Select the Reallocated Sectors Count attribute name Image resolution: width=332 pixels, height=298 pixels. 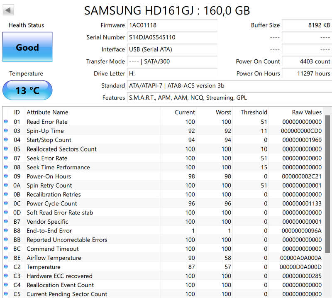pos(61,149)
